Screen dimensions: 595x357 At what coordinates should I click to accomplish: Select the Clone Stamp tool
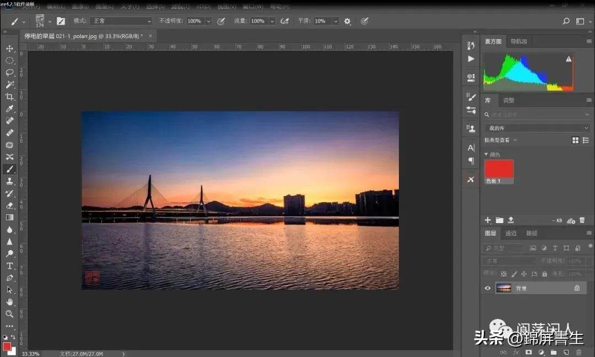[x=9, y=181]
